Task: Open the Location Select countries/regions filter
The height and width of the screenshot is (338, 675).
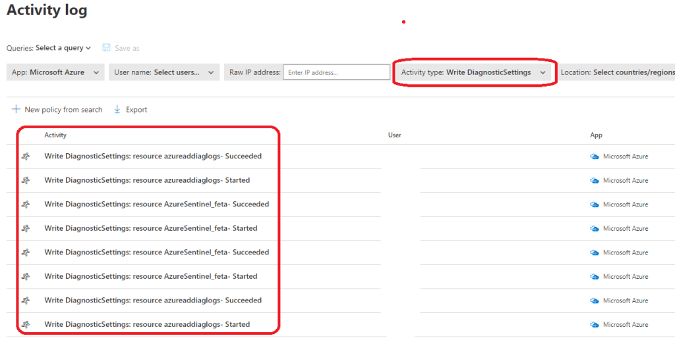Action: 617,72
